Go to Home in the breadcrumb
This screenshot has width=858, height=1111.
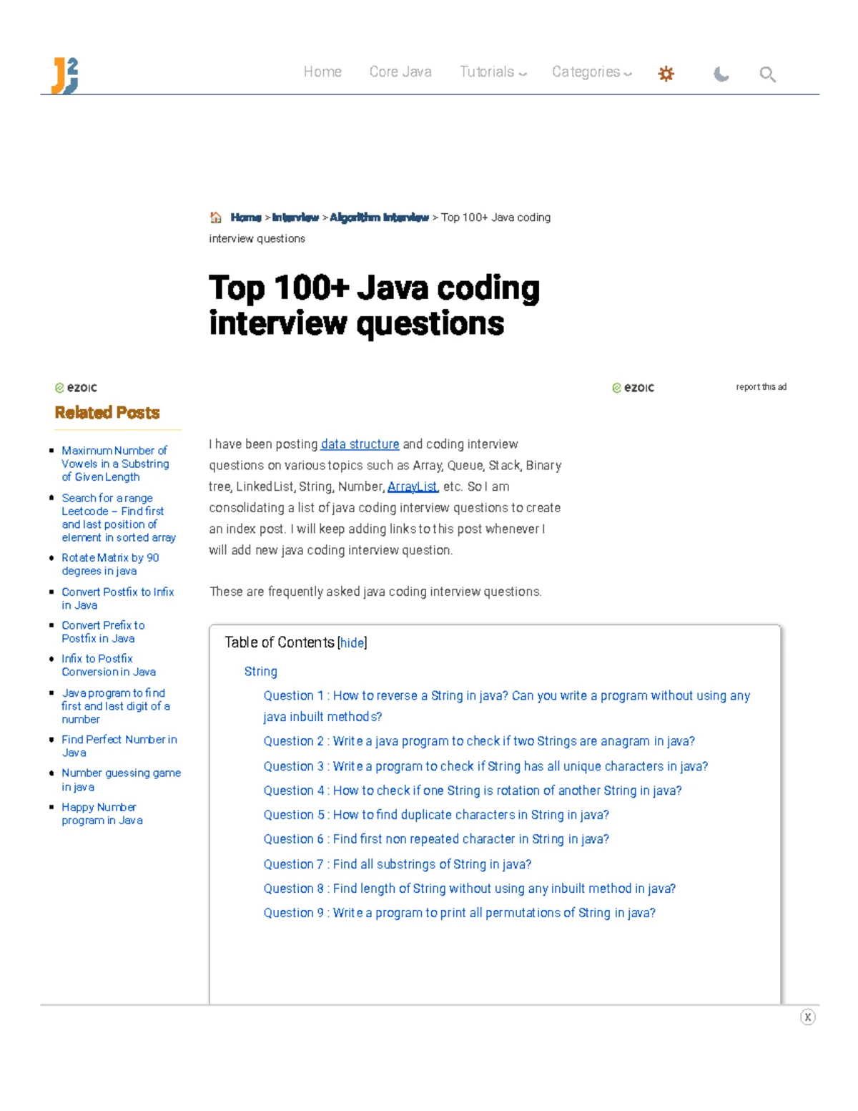(245, 217)
